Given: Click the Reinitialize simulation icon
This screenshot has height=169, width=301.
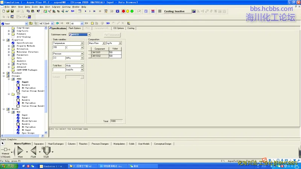Looking at the screenshot, I should click(x=94, y=11).
